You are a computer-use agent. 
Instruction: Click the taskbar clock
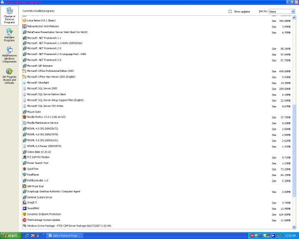290,236
